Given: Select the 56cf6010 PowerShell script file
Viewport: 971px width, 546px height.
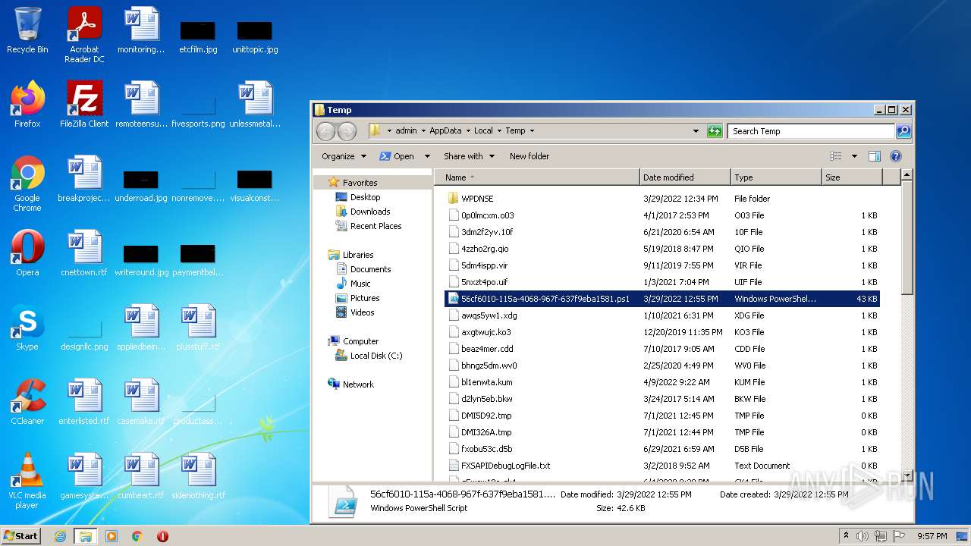Looking at the screenshot, I should point(662,299).
